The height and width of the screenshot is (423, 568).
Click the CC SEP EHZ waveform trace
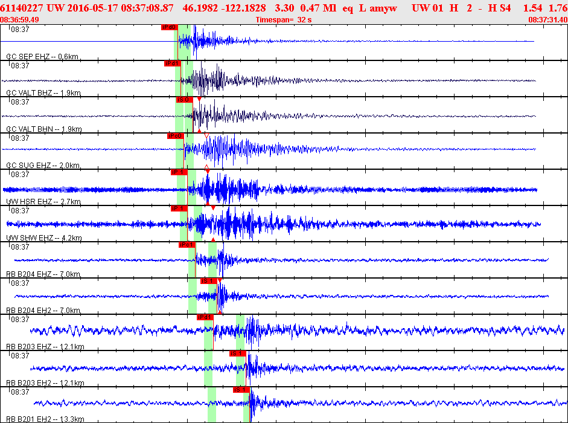tap(267, 41)
